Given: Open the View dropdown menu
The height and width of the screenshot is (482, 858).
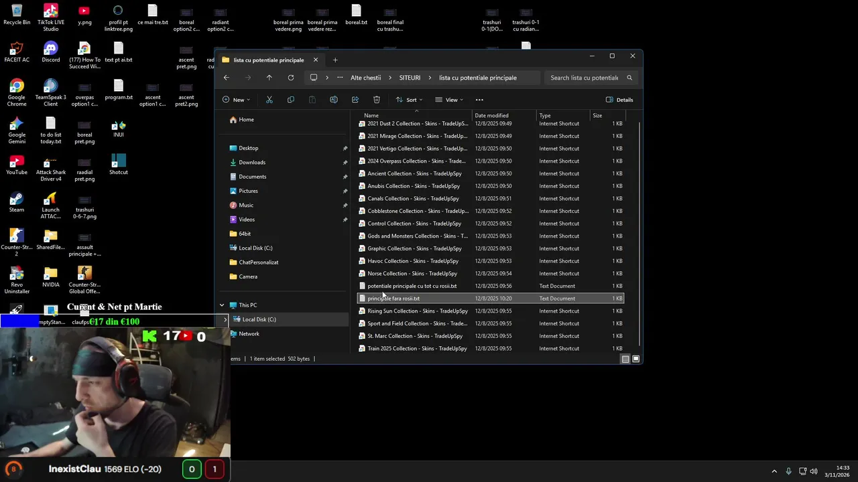Looking at the screenshot, I should (x=449, y=100).
